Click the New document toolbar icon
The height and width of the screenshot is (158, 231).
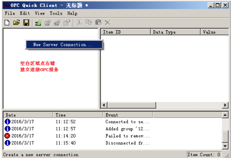[x=7, y=23]
